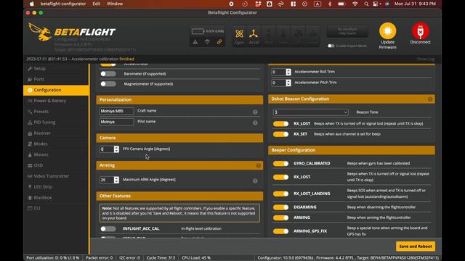
Task: Open the Beacon Tone dropdown
Action: [x=310, y=112]
